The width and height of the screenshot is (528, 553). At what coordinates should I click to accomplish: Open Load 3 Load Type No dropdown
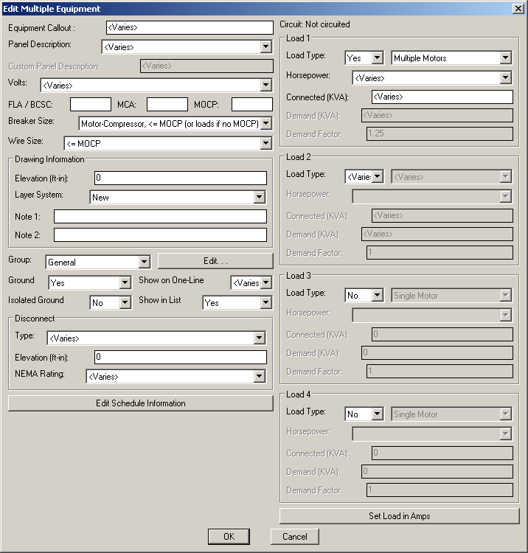tap(364, 295)
